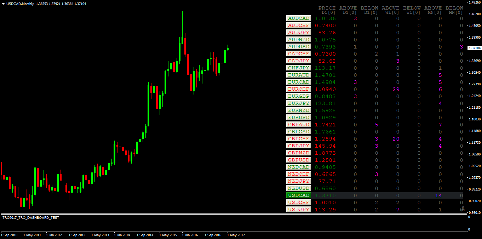The height and width of the screenshot is (239, 482).
Task: Click the highlighted USDCAD symbol button
Action: 299,195
